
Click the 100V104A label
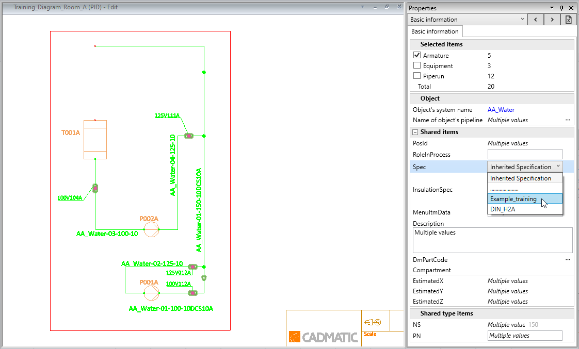pyautogui.click(x=70, y=198)
